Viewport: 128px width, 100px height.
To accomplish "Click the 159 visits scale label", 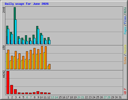I will (x=4, y=47).
